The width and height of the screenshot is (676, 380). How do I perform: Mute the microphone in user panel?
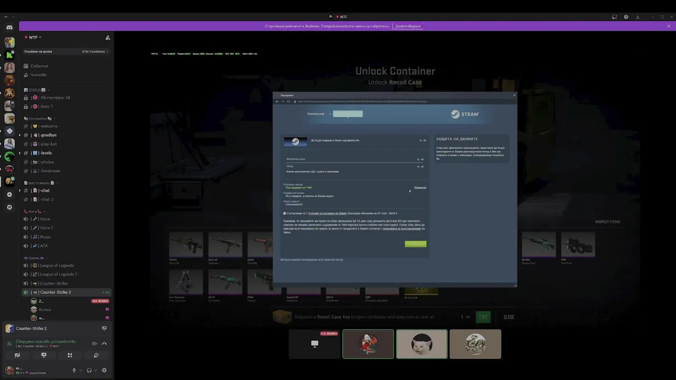coord(74,370)
